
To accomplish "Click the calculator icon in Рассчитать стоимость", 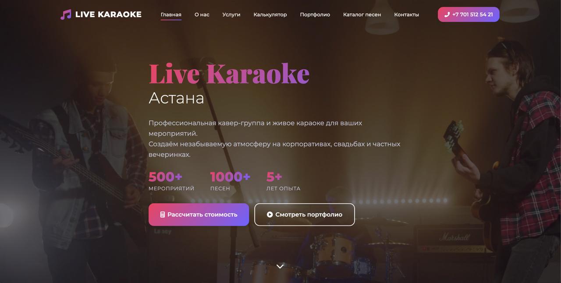I will pos(163,215).
